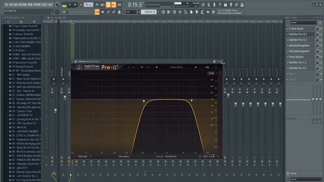The height and width of the screenshot is (182, 324).
Task: Open the Cell snap dropdown
Action: pyautogui.click(x=131, y=12)
